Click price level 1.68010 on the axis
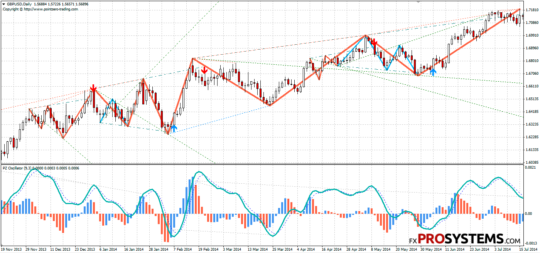The width and height of the screenshot is (540, 253). point(532,61)
